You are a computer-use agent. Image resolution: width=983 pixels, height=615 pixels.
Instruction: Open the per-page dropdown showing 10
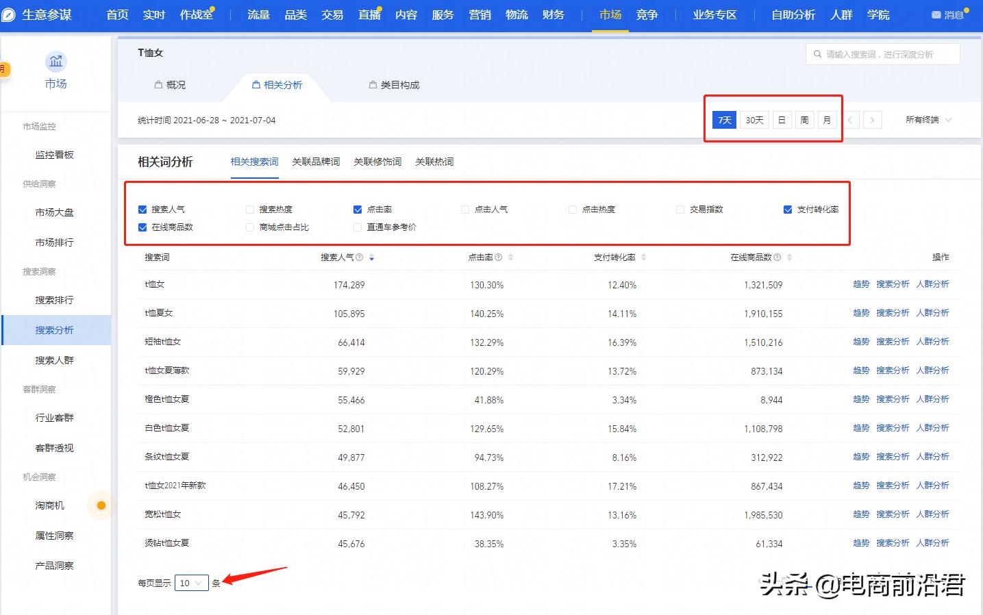pyautogui.click(x=192, y=583)
